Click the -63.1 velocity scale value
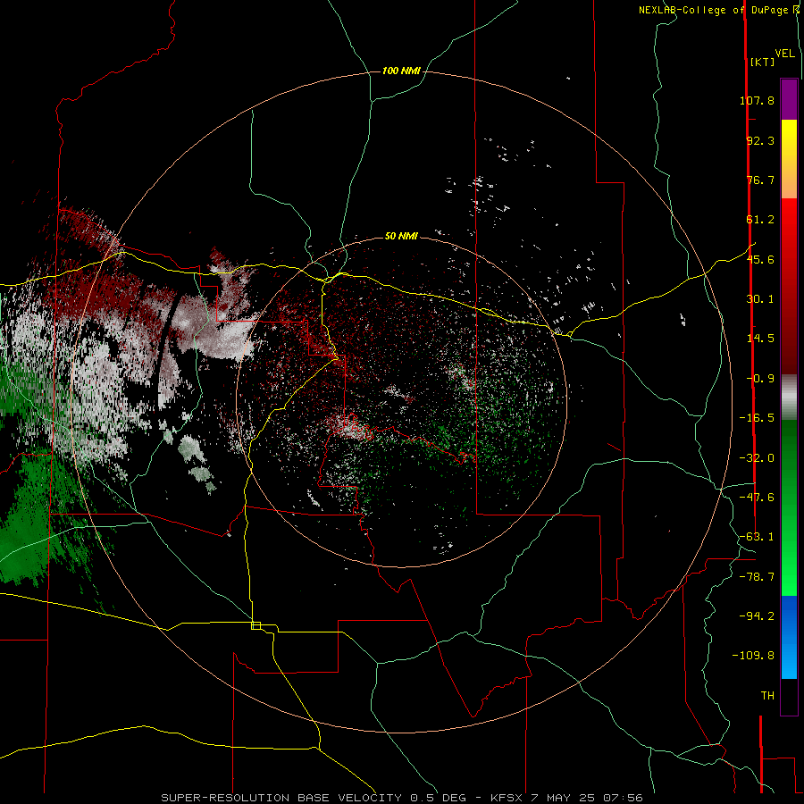 (x=757, y=537)
